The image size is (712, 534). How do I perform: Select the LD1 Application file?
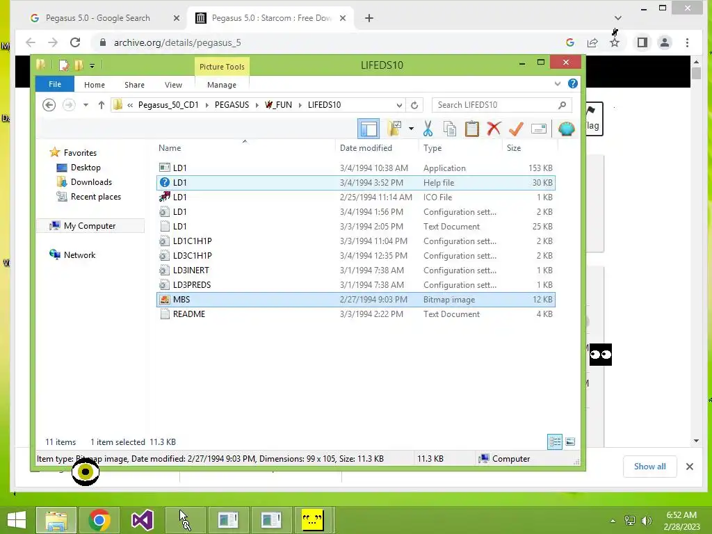click(355, 168)
